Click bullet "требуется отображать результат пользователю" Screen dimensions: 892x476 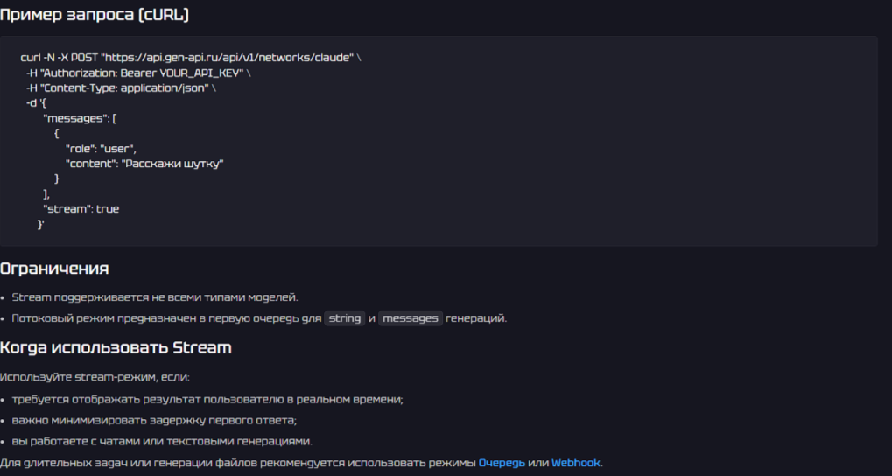[207, 399]
